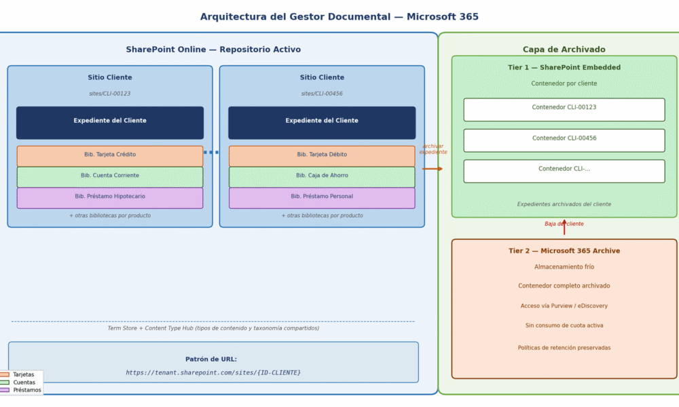Select the "Almacenamiento frío" line

(x=564, y=267)
